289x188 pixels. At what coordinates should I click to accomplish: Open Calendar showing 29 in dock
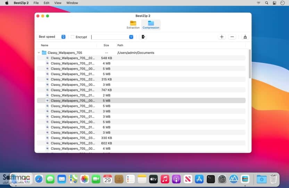pos(107,179)
